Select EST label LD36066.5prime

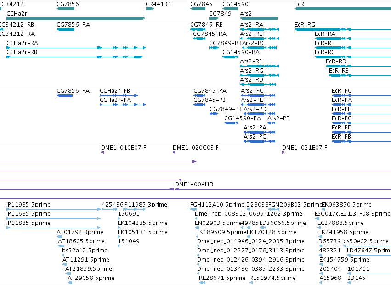(x=283, y=223)
